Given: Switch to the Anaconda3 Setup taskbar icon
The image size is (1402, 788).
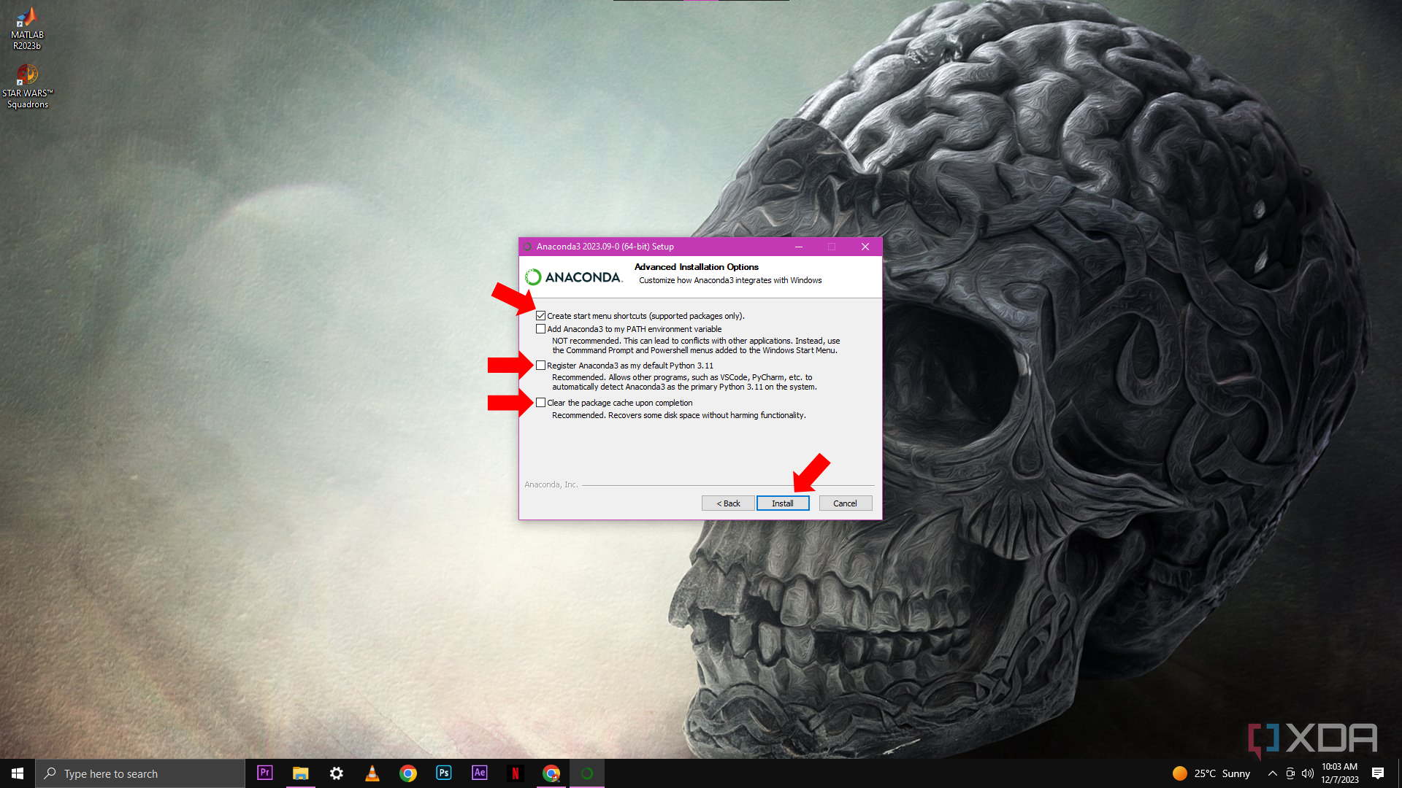Looking at the screenshot, I should [586, 773].
